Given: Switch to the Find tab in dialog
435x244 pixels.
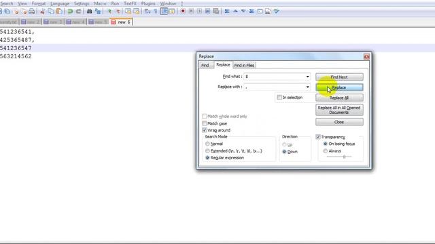Looking at the screenshot, I should pos(205,65).
